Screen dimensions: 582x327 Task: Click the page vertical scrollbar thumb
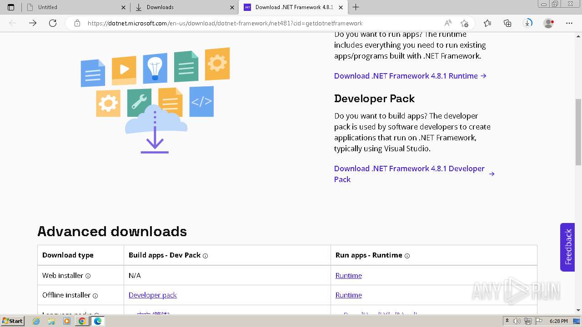(578, 132)
